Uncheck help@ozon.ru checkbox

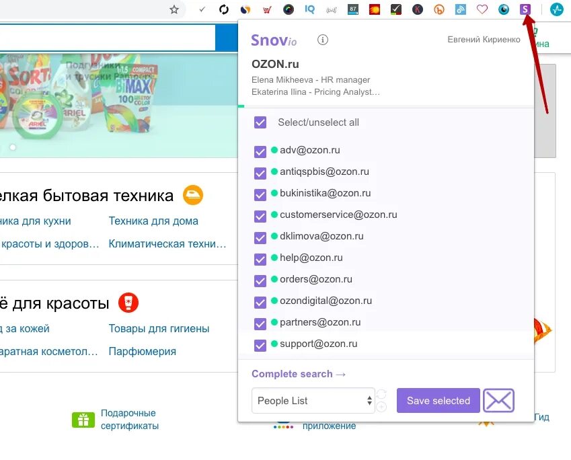tap(260, 259)
